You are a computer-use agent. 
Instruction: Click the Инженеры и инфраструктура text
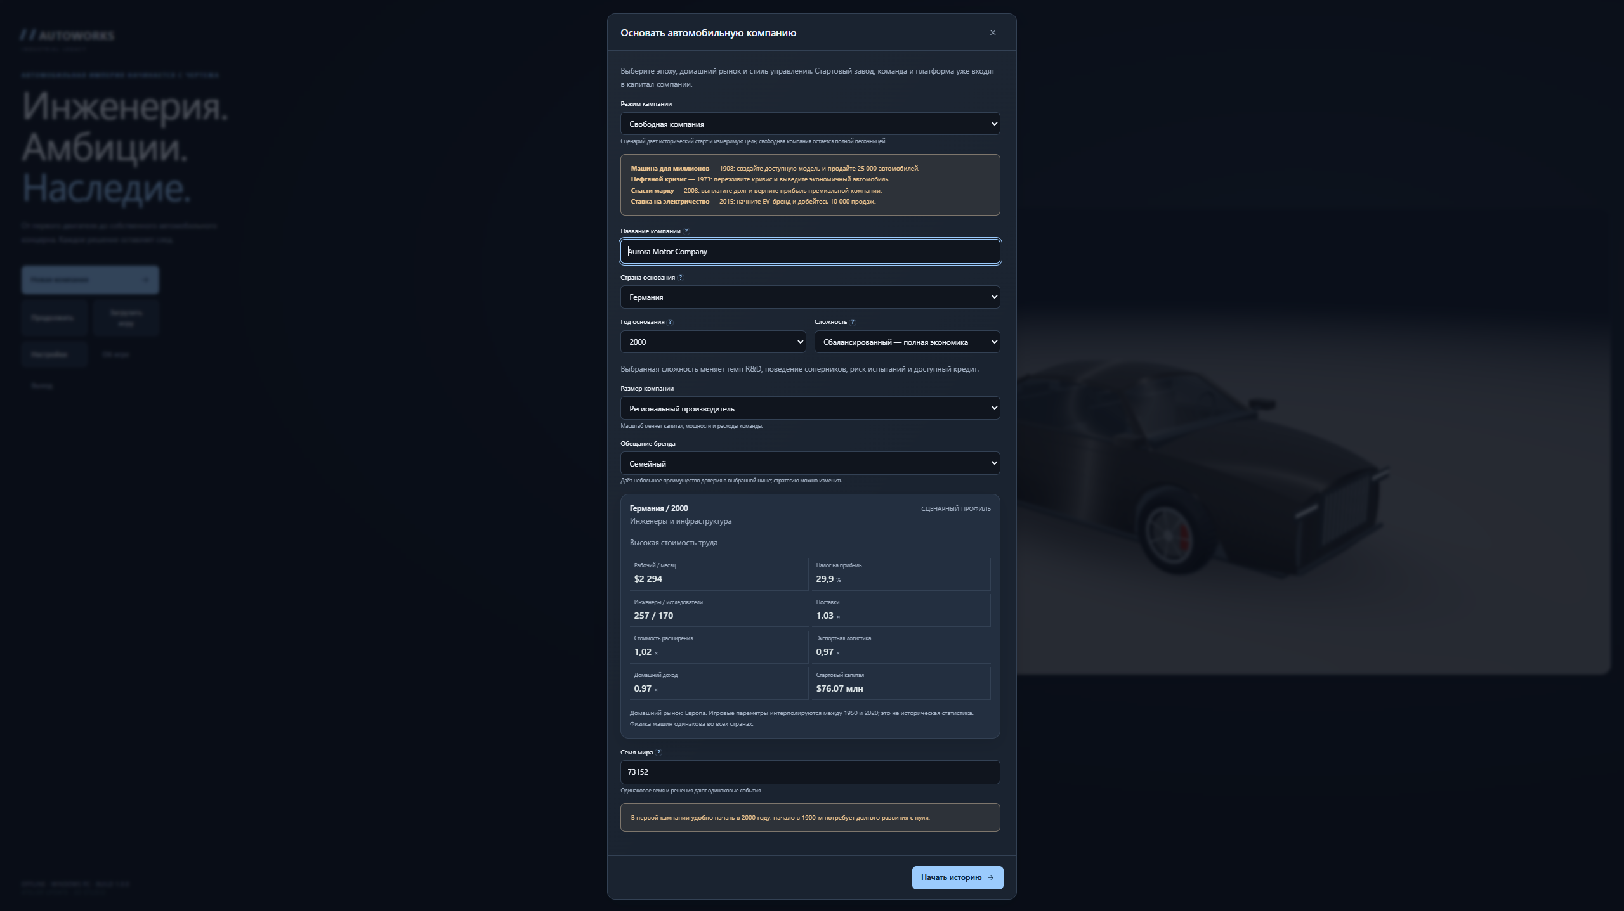coord(681,521)
